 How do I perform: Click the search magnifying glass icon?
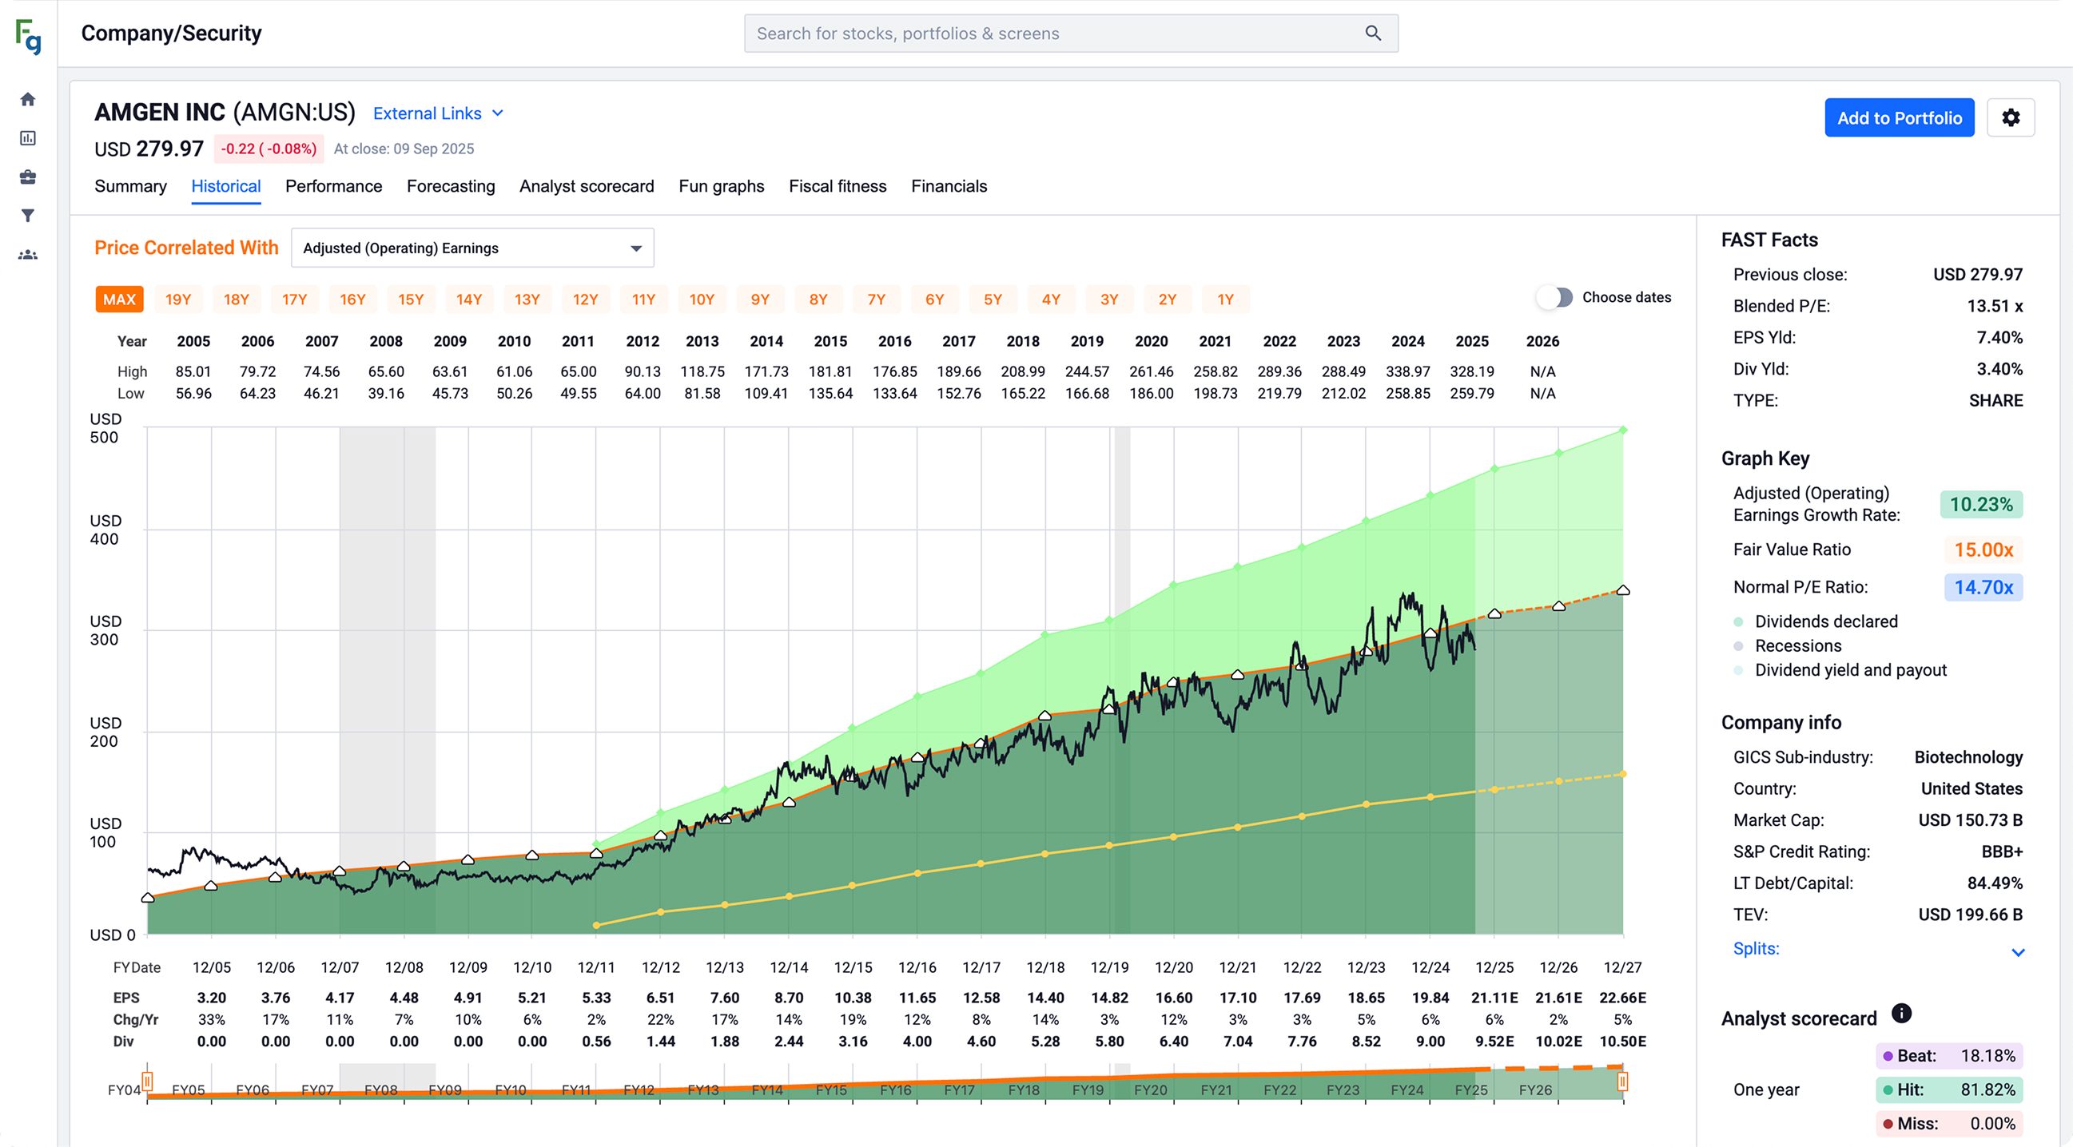[1372, 33]
